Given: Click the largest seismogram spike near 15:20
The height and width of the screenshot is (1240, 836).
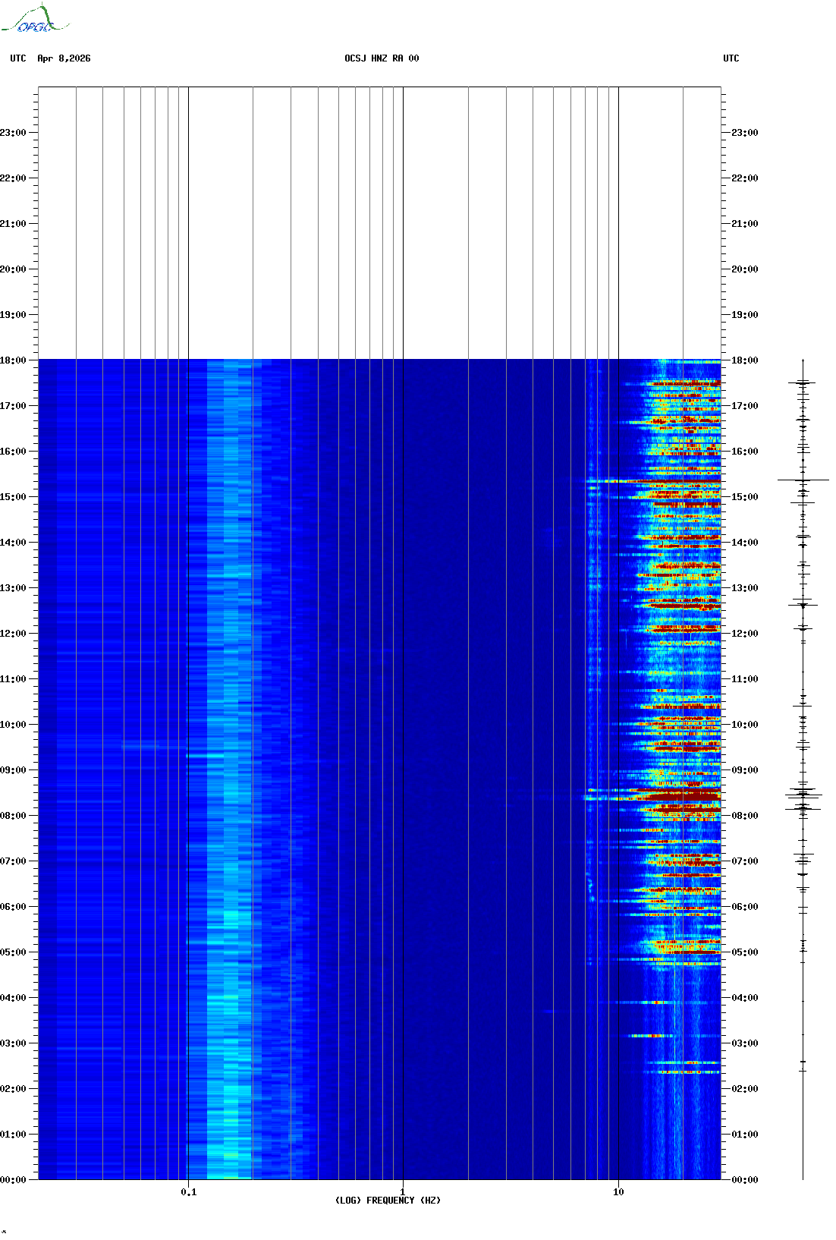Looking at the screenshot, I should click(x=803, y=480).
